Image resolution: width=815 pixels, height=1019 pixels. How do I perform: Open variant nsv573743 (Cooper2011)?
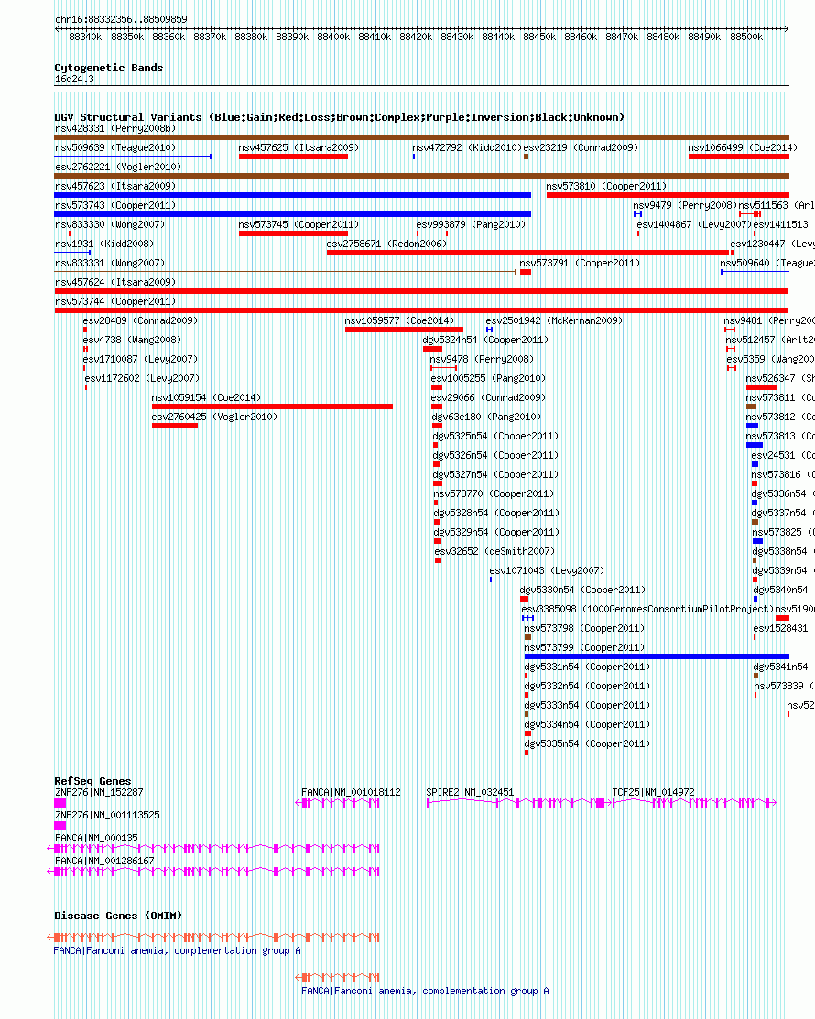[115, 205]
